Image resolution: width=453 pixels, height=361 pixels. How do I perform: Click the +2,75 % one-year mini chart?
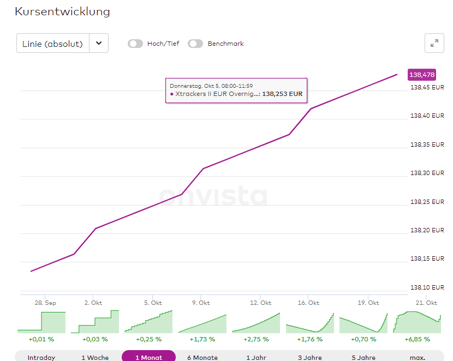[256, 322]
